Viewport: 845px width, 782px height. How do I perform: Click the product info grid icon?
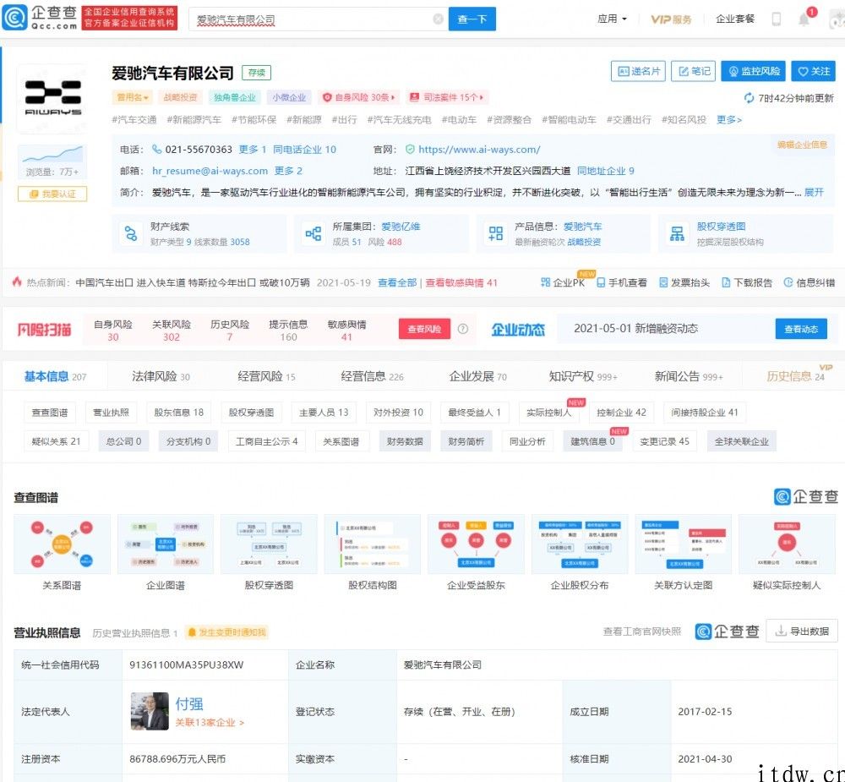point(495,233)
